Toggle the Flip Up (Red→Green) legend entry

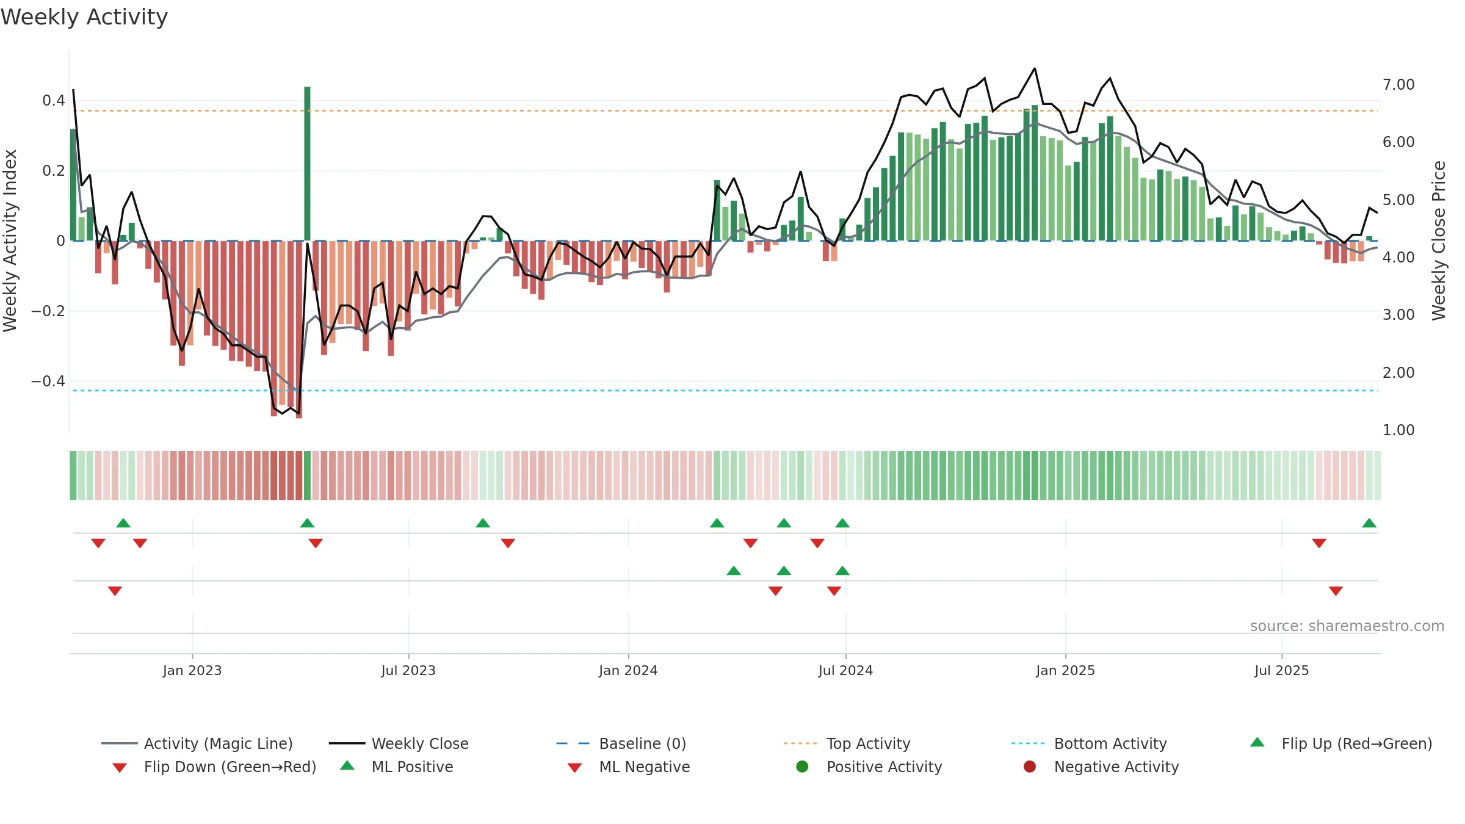coord(1341,743)
